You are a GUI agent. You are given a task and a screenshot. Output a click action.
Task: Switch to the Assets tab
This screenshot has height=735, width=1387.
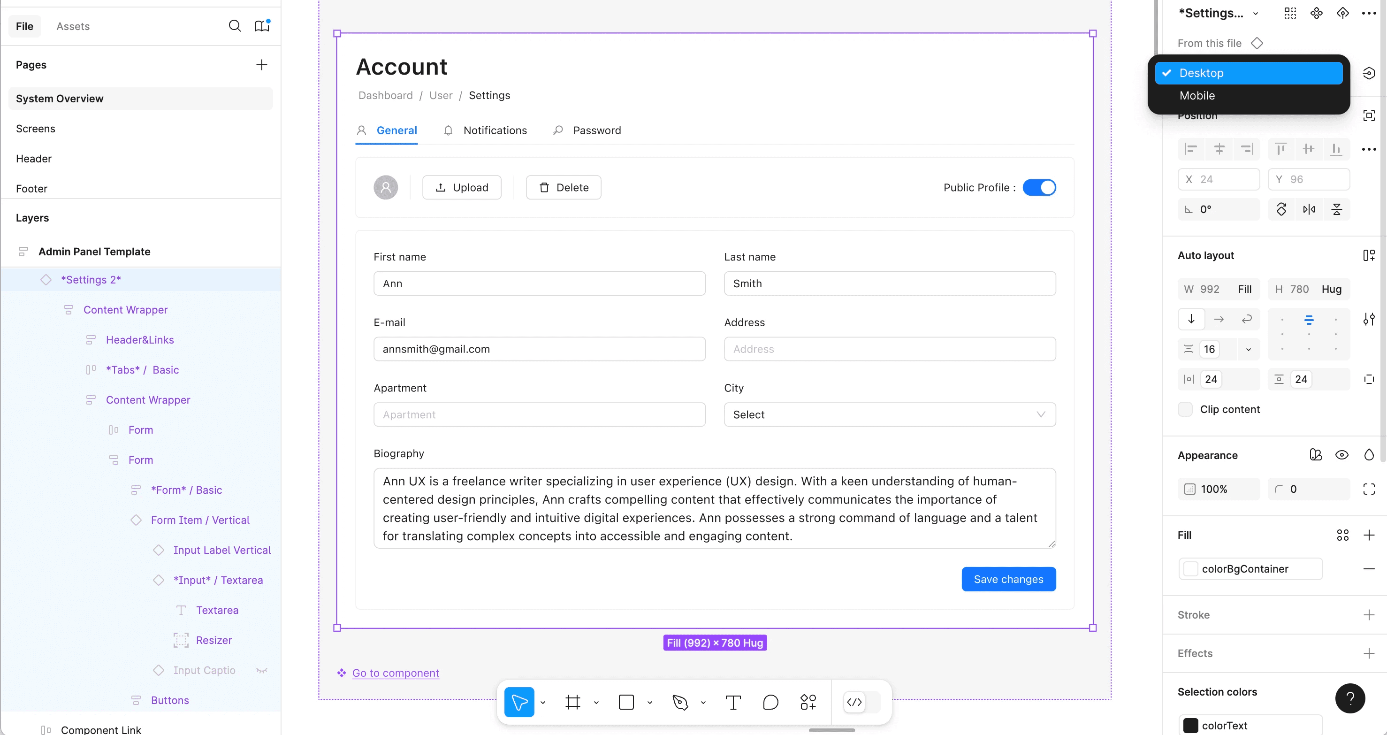[73, 26]
